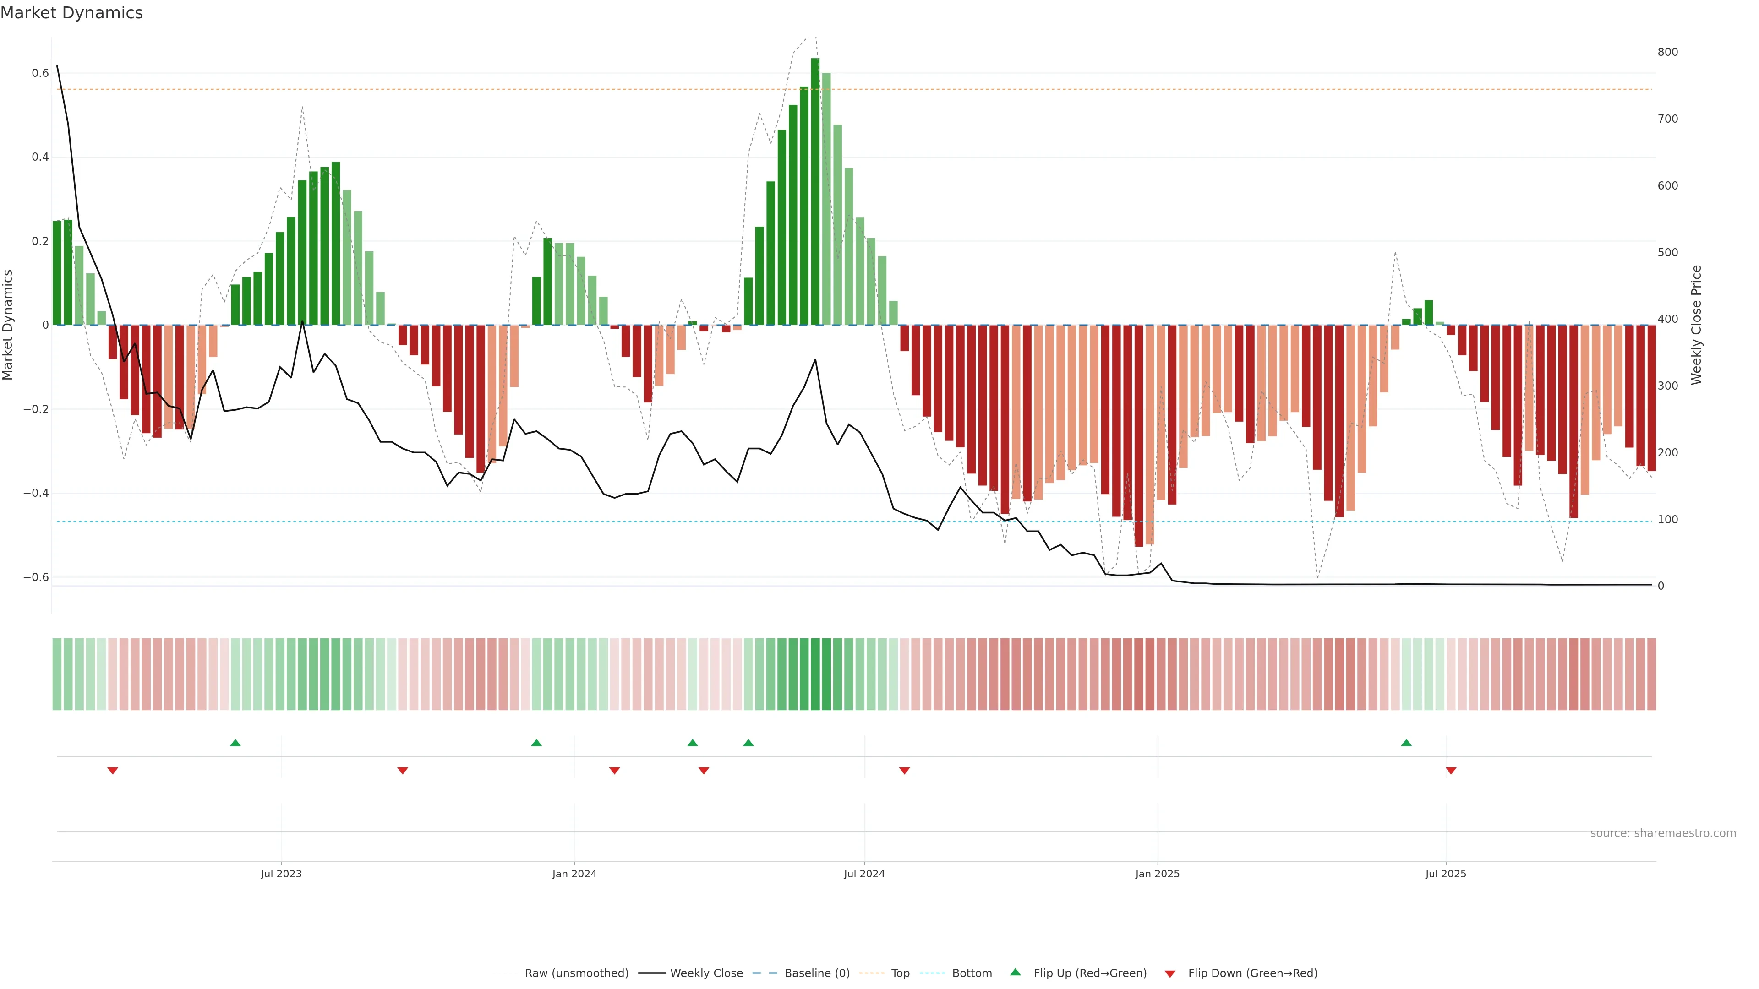Toggle the Weekly Close legend entry

pyautogui.click(x=706, y=973)
